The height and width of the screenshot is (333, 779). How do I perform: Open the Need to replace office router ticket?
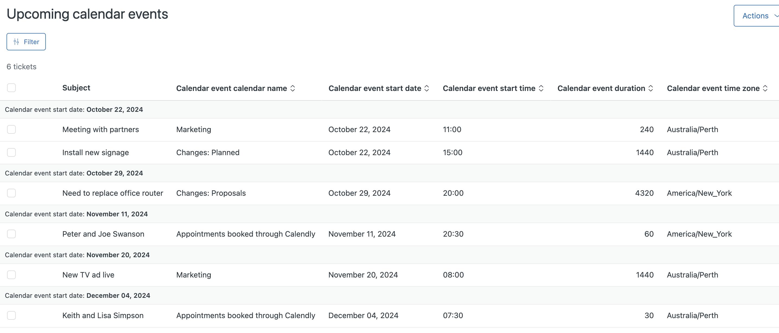113,193
